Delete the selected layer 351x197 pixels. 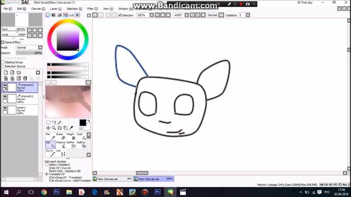[25, 78]
